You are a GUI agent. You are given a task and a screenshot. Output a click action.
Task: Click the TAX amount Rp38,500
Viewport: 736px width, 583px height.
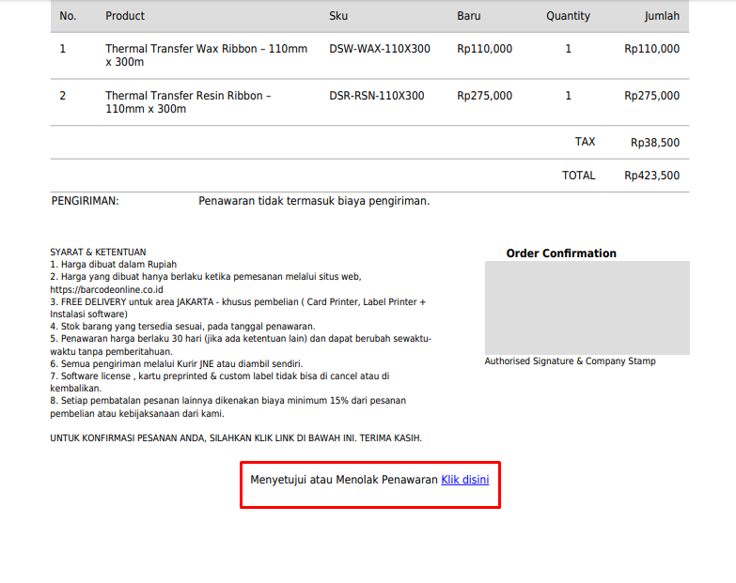coord(654,143)
